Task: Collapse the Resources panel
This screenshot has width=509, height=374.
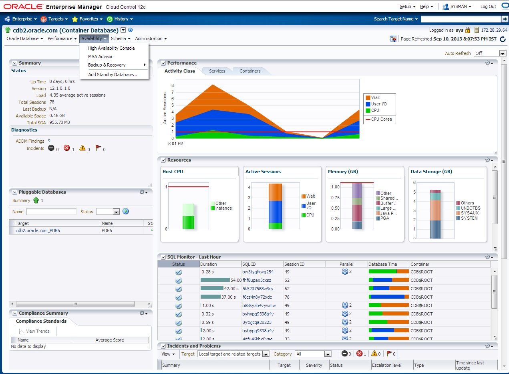Action: click(163, 160)
